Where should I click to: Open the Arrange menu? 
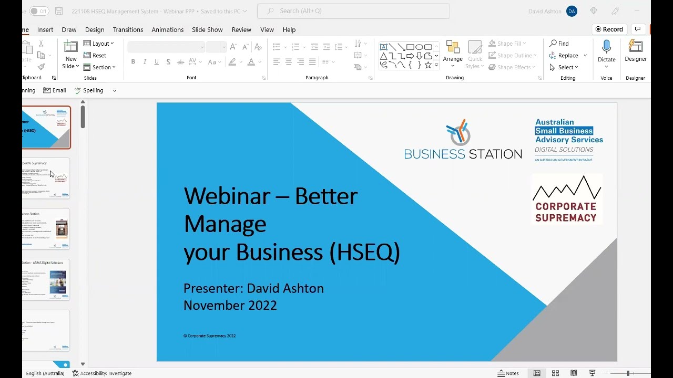452,55
